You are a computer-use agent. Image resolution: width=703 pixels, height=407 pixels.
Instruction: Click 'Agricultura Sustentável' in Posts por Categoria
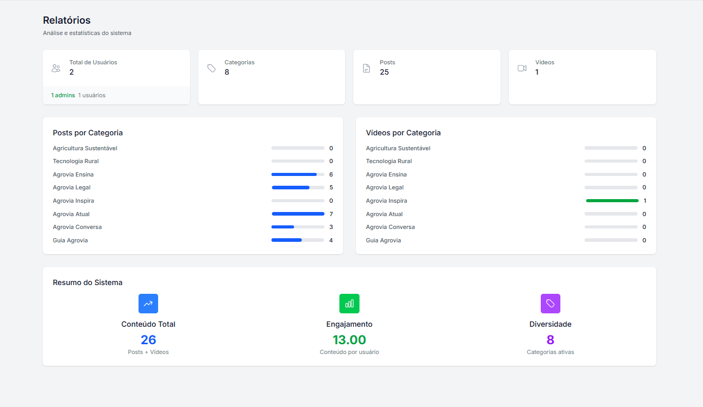pyautogui.click(x=85, y=148)
